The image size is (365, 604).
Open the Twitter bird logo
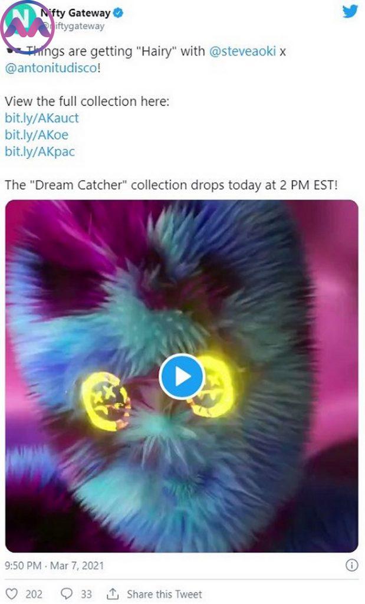pyautogui.click(x=350, y=12)
